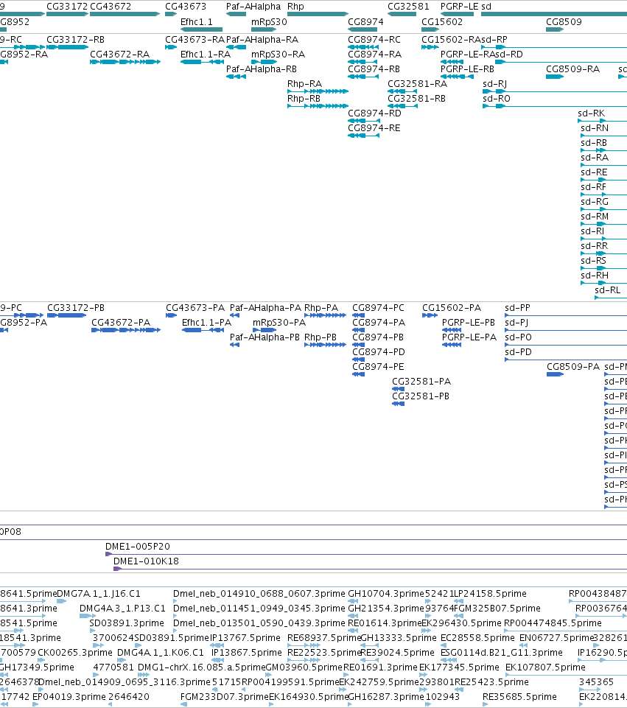Click transcript sd-RO
This screenshot has height=708, width=627.
pos(497,99)
